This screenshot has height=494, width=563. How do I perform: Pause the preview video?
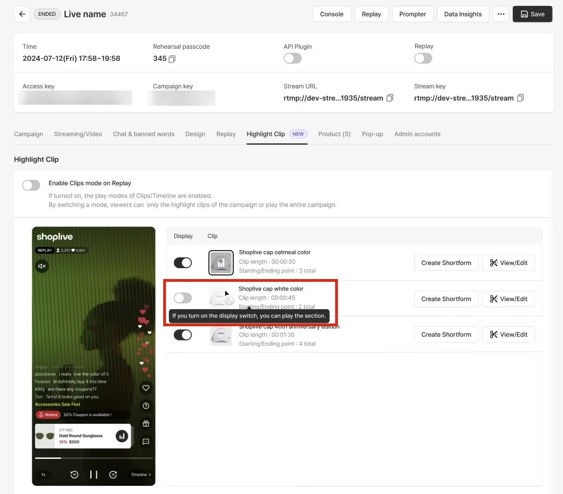94,475
